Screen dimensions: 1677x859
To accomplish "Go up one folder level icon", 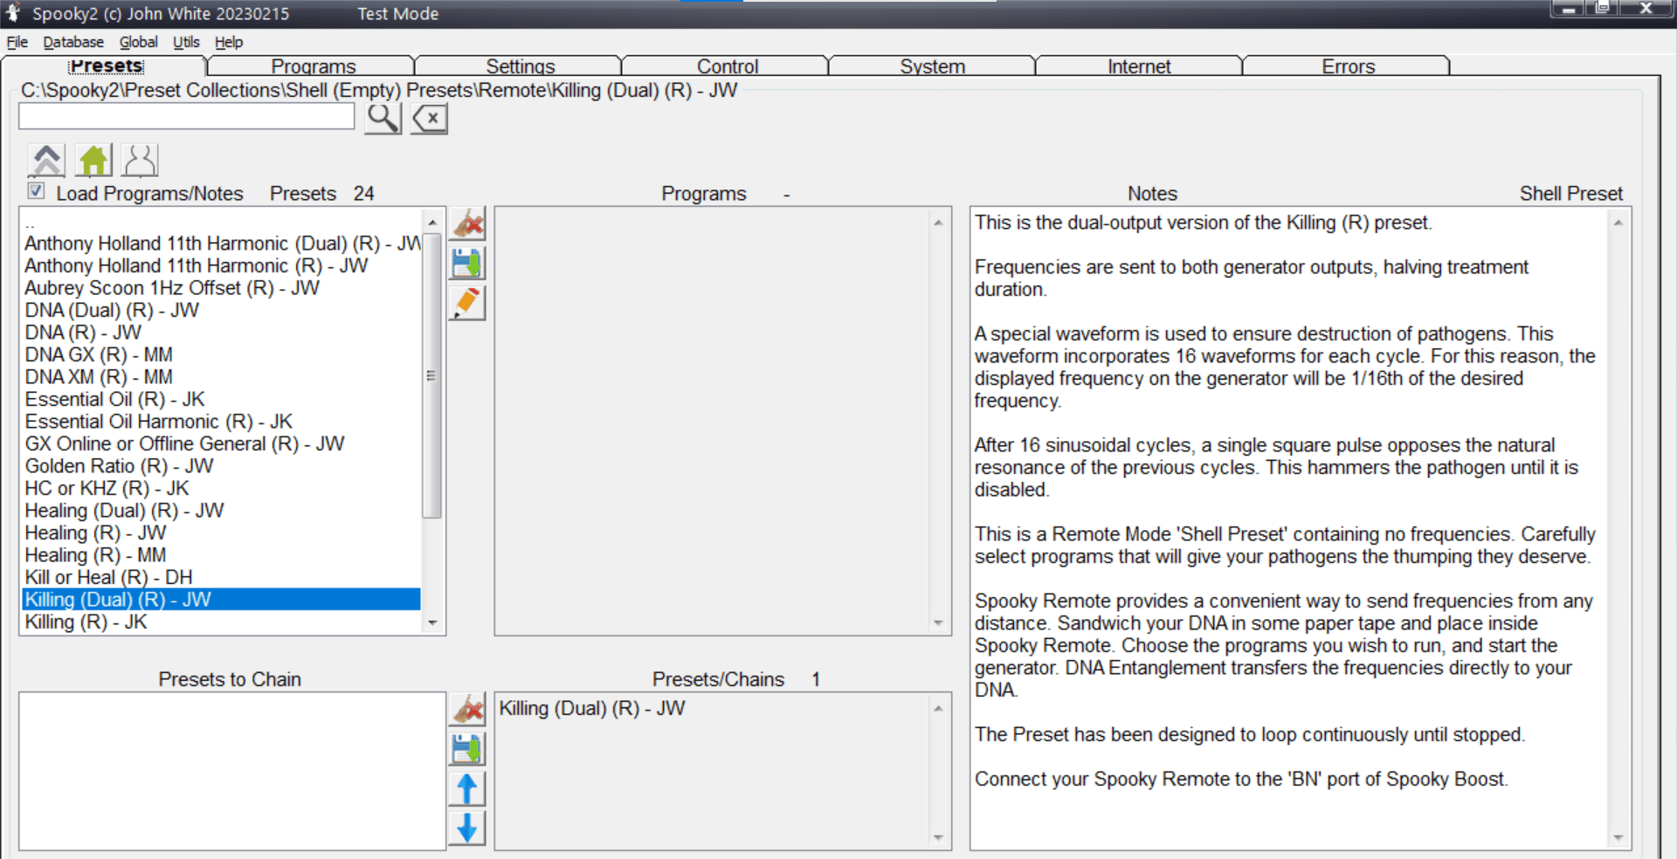I will click(46, 161).
